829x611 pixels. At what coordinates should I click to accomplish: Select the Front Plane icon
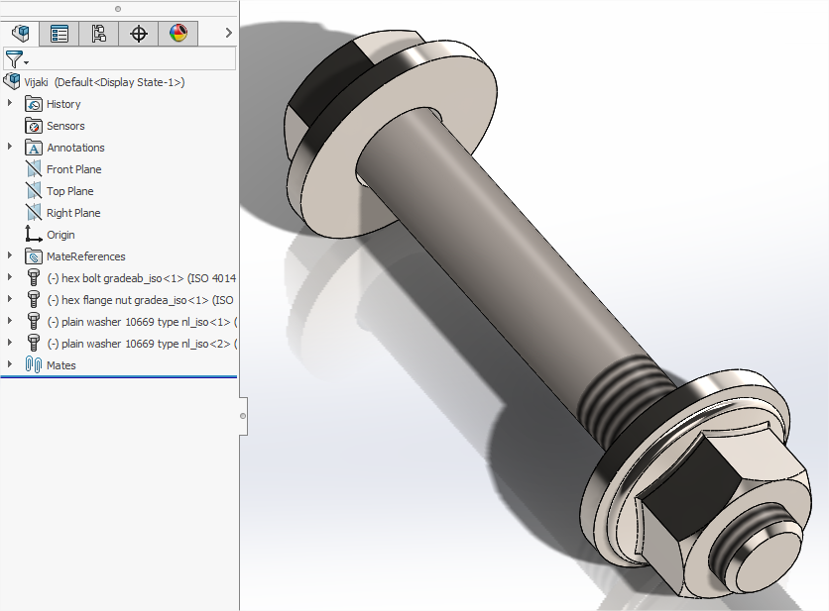(x=34, y=169)
